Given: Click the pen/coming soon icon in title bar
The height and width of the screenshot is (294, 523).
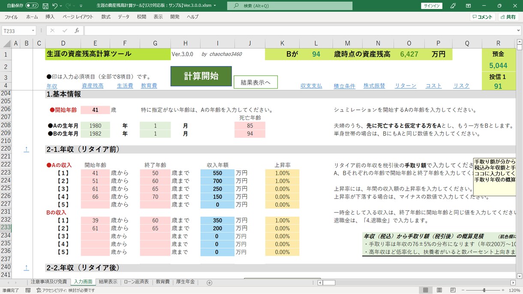Looking at the screenshot, I should click(453, 6).
